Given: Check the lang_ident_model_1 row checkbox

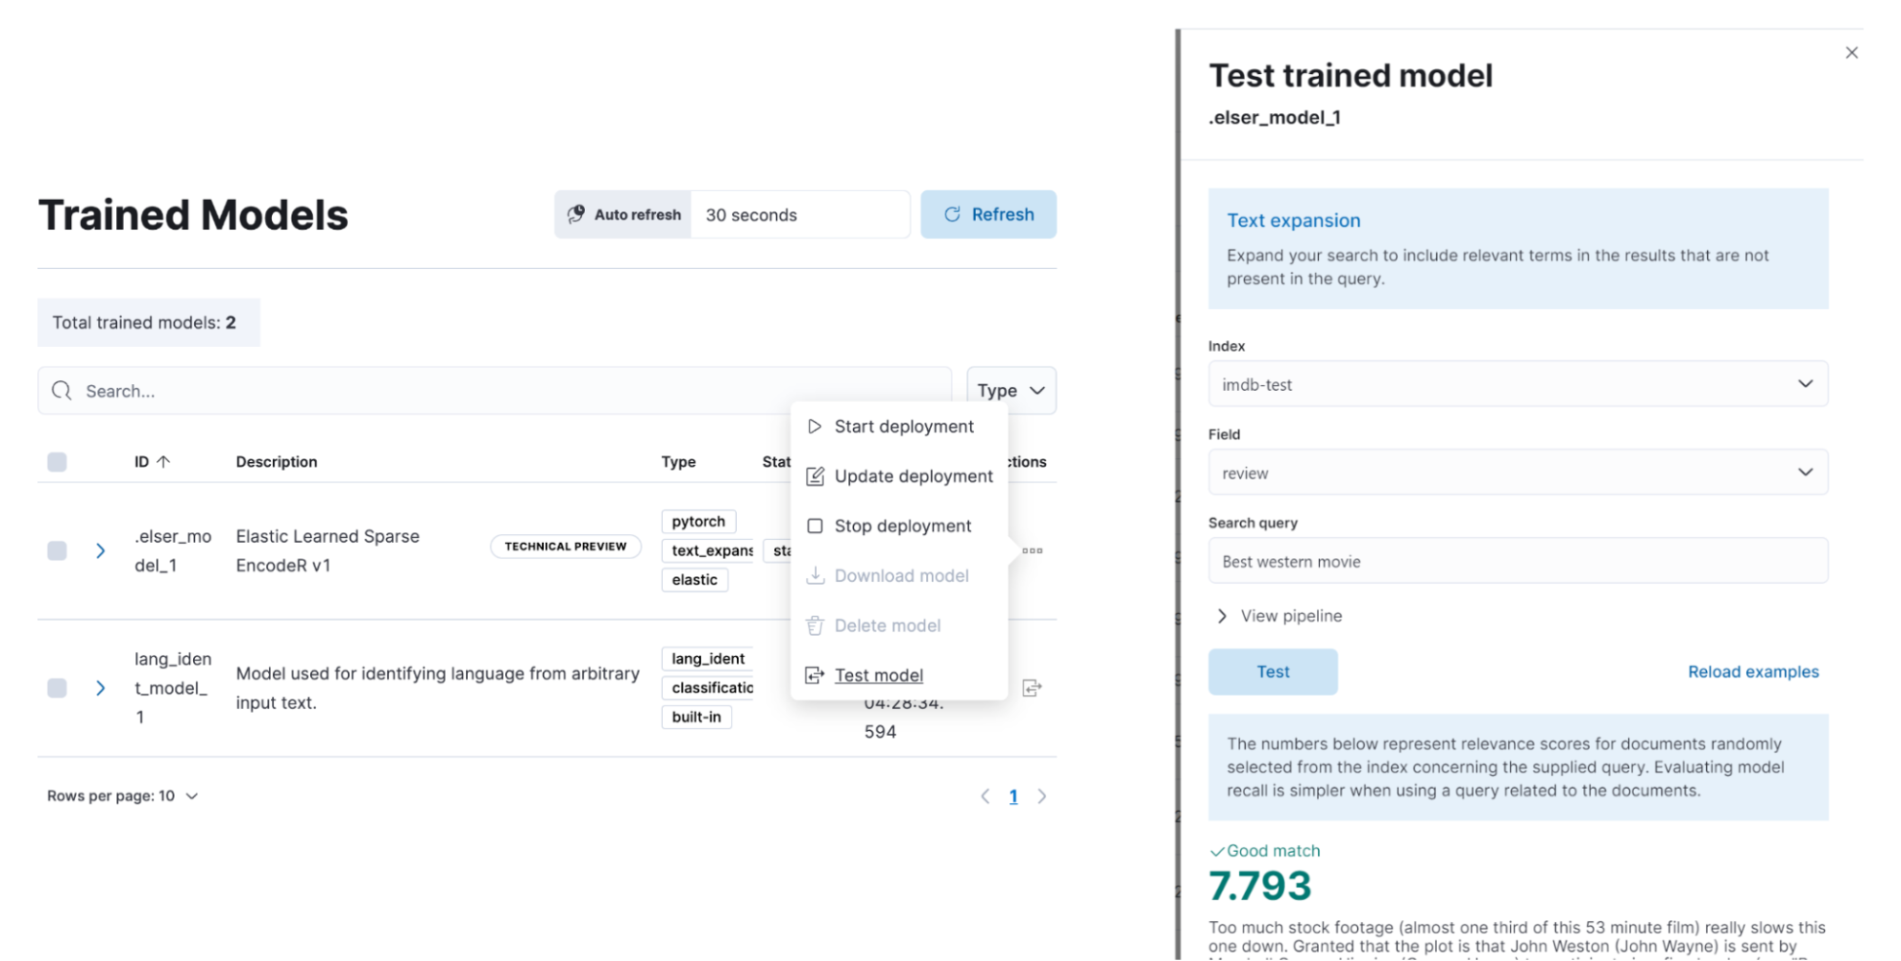Looking at the screenshot, I should point(57,688).
